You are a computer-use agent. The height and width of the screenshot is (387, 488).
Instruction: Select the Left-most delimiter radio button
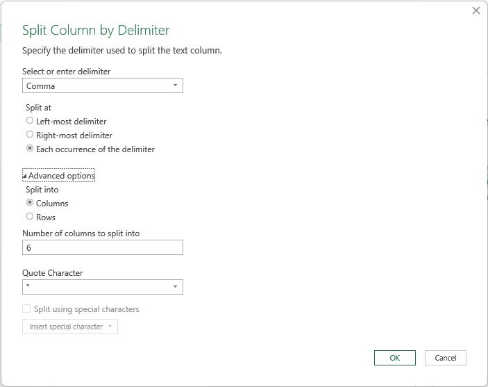click(30, 120)
